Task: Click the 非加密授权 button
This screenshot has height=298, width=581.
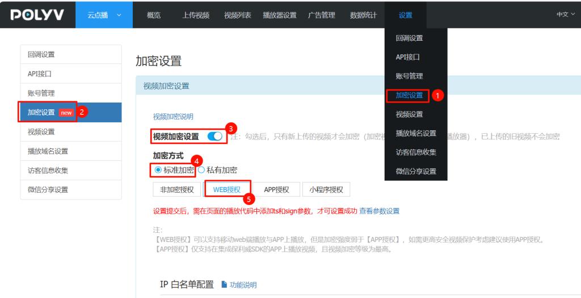Action: point(177,189)
